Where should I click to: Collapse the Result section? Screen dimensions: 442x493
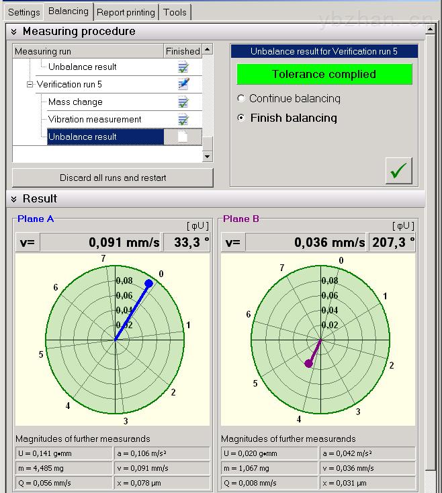(x=14, y=199)
